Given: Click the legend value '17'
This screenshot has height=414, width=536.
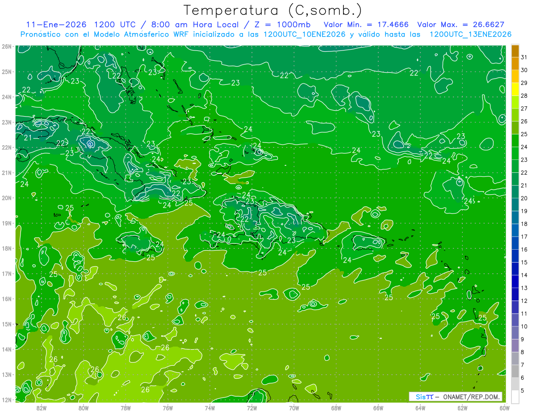Looking at the screenshot, I should [524, 237].
